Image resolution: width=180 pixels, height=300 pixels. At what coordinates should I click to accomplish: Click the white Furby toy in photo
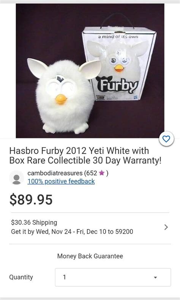pos(64,96)
